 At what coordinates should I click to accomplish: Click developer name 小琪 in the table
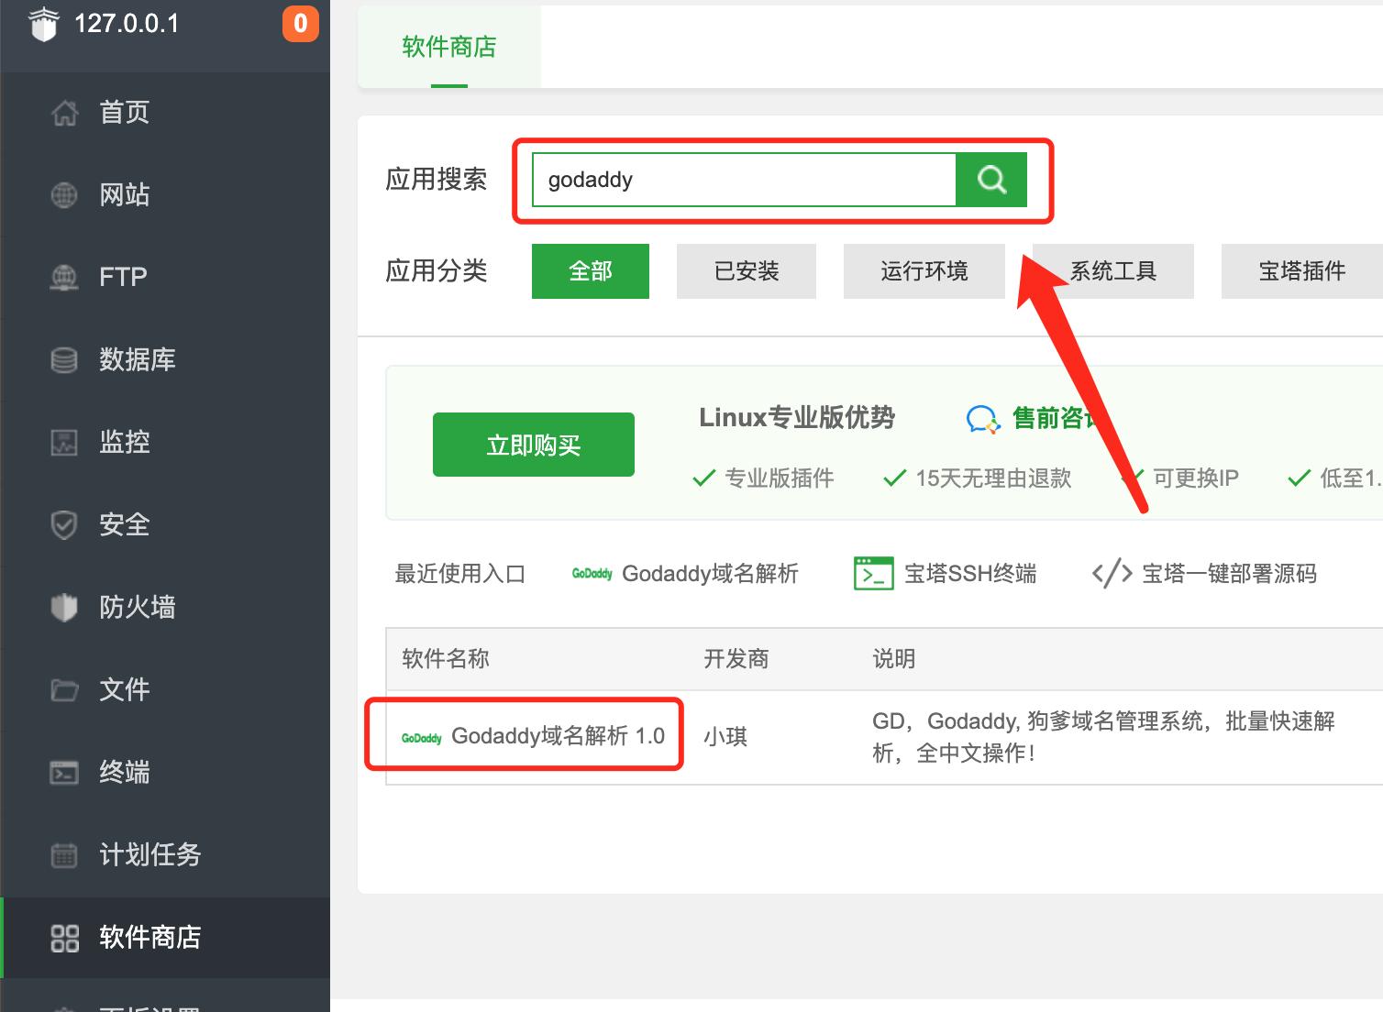[725, 737]
